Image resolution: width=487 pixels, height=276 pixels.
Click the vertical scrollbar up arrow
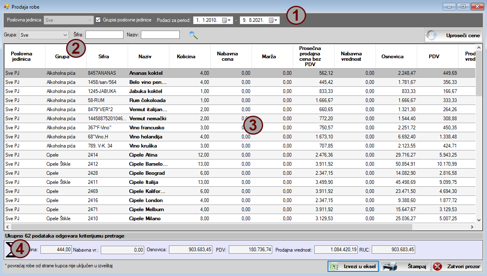[479, 48]
